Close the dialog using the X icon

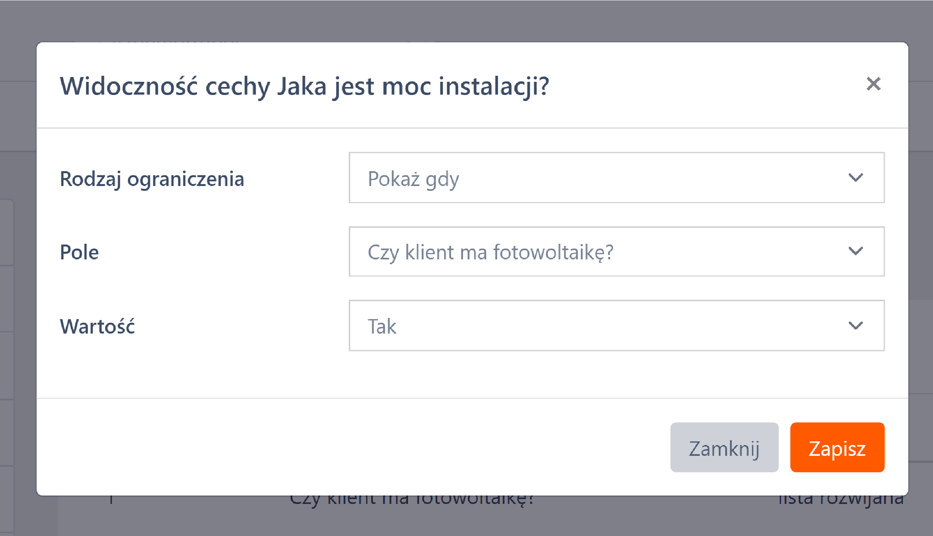[x=873, y=84]
